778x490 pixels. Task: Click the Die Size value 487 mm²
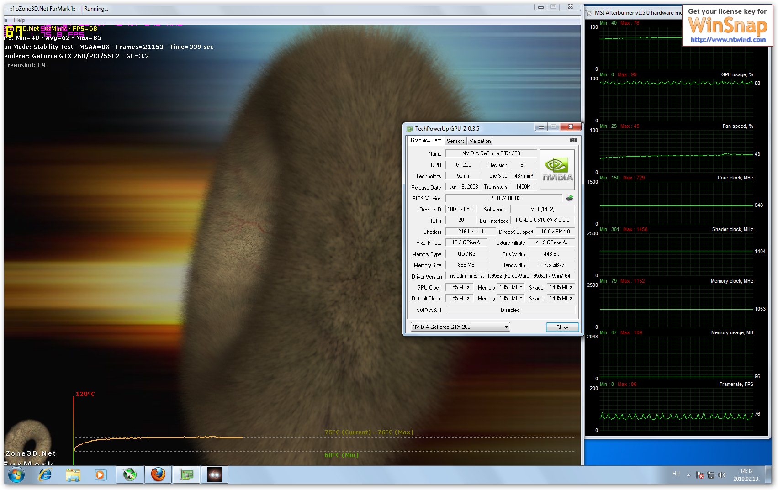point(523,176)
